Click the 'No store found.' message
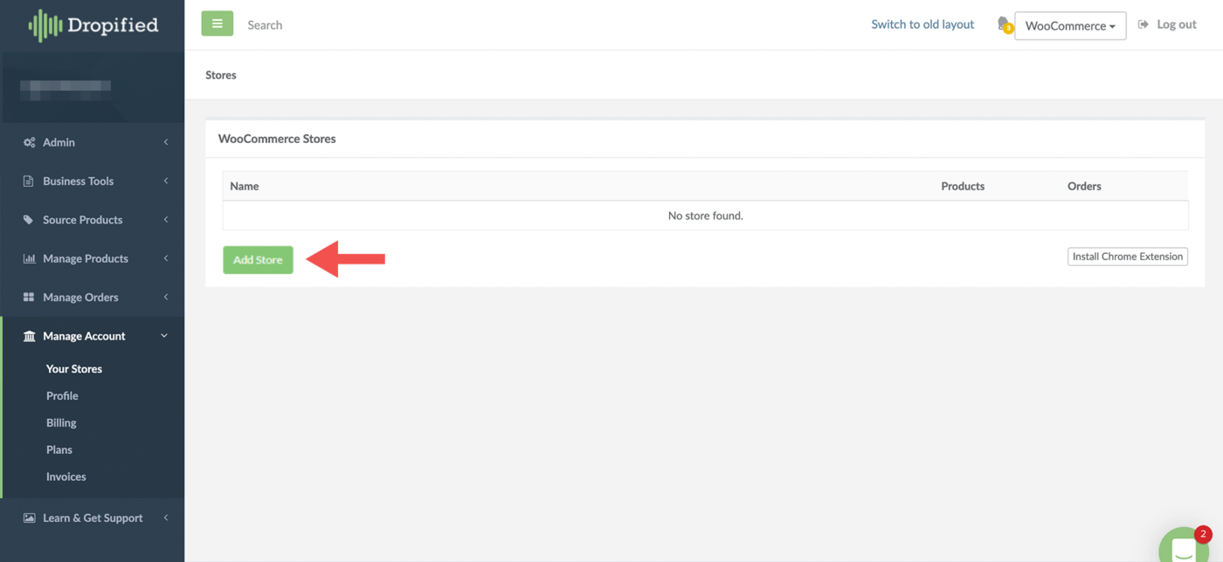 pyautogui.click(x=706, y=216)
